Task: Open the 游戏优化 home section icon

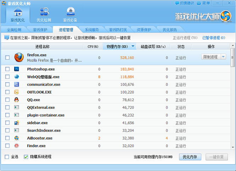Action: point(17,12)
